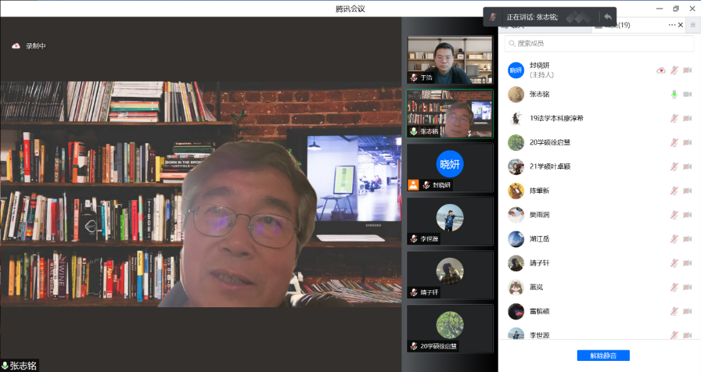Select the 李世源 video tile
This screenshot has width=701, height=372.
(449, 221)
